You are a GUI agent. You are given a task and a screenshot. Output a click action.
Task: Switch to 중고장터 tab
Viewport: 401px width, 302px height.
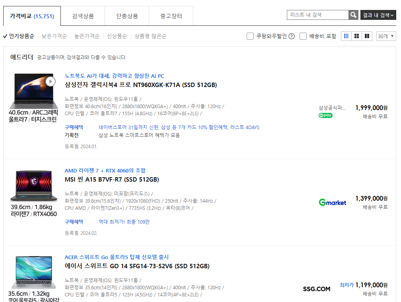(171, 16)
